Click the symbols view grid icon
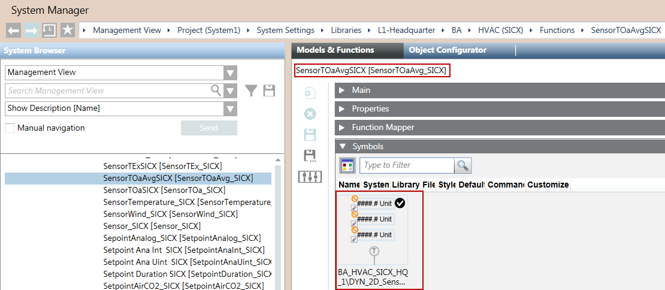 coord(347,165)
